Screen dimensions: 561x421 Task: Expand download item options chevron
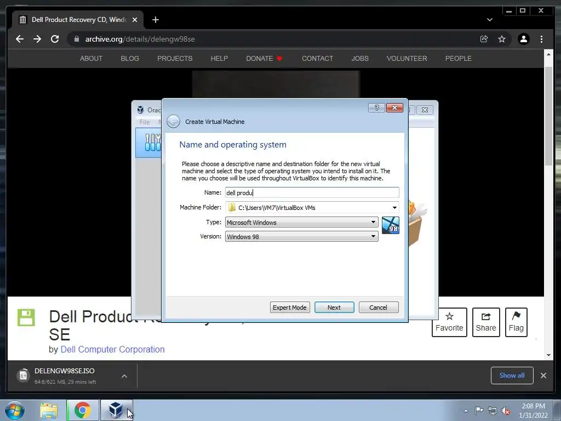124,376
